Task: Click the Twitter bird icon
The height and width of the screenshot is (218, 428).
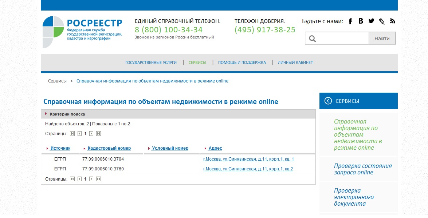Action: click(371, 21)
